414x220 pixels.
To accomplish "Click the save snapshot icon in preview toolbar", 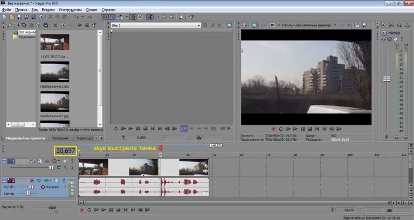I will (364, 25).
